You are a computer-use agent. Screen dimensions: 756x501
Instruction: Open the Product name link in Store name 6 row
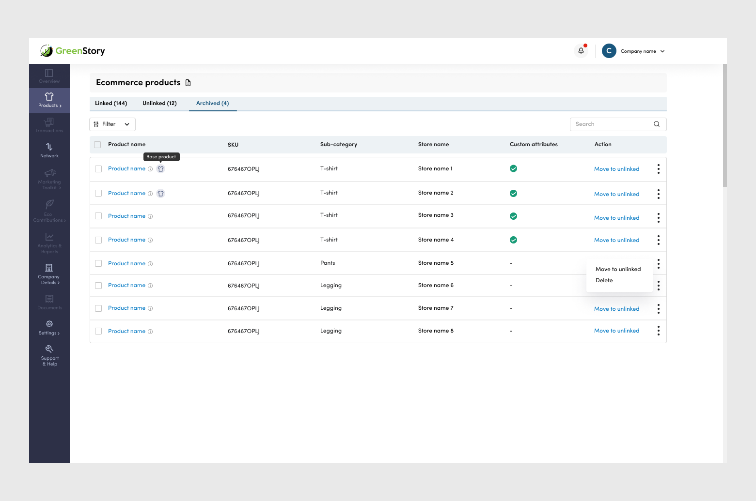(x=126, y=285)
